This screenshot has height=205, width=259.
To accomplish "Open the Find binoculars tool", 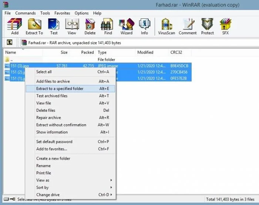I will tap(108, 26).
